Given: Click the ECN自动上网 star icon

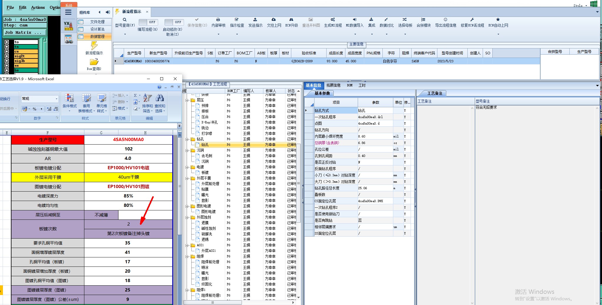Looking at the screenshot, I should pos(498,20).
